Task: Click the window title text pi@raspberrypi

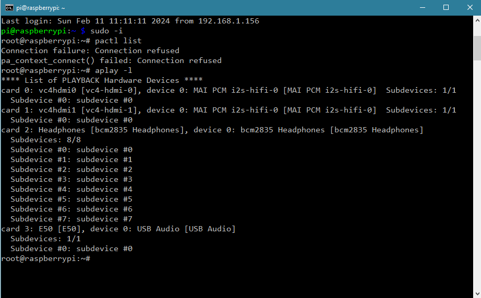Action: (x=41, y=8)
